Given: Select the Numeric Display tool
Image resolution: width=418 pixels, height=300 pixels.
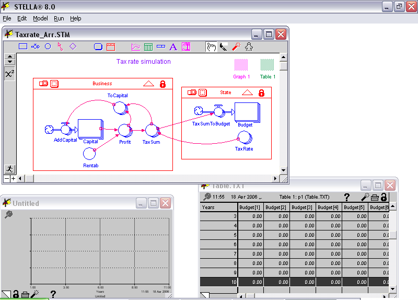Looking at the screenshot, I should tap(161, 47).
